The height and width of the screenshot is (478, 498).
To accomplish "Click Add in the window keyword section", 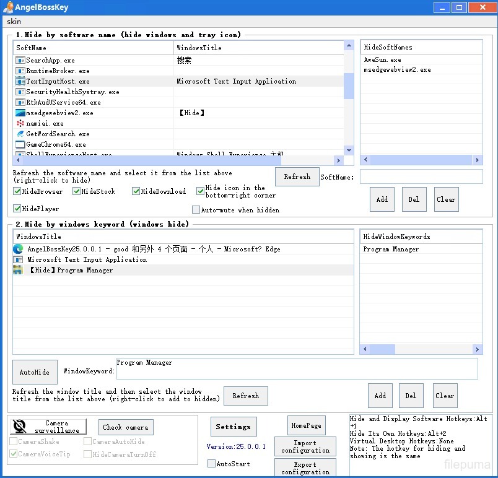I will pyautogui.click(x=380, y=396).
